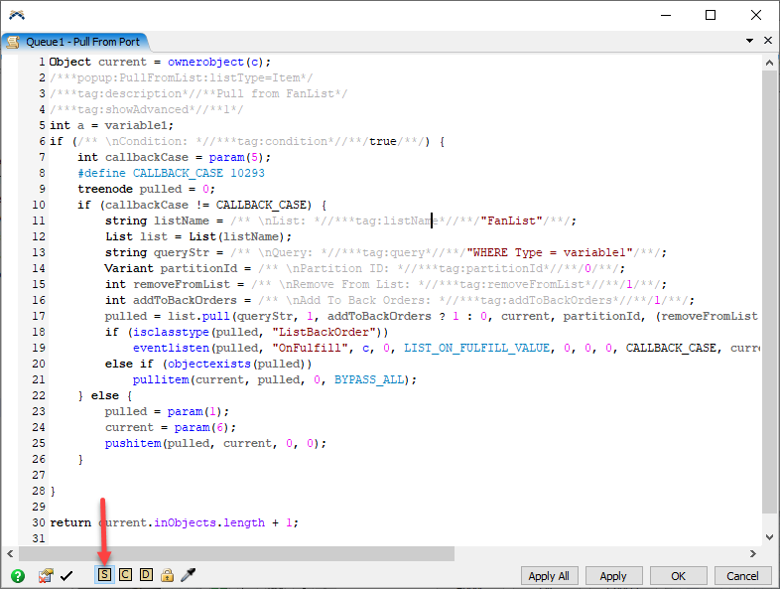Click ""ListBackOrder"" string on line 18
The image size is (780, 589).
coord(324,332)
